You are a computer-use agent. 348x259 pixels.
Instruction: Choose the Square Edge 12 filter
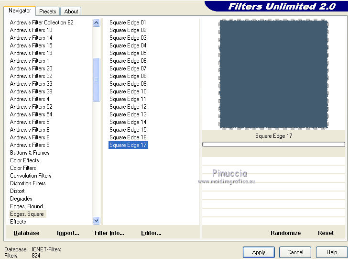coord(128,107)
